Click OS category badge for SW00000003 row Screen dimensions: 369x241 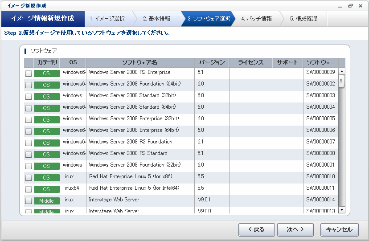(x=47, y=96)
